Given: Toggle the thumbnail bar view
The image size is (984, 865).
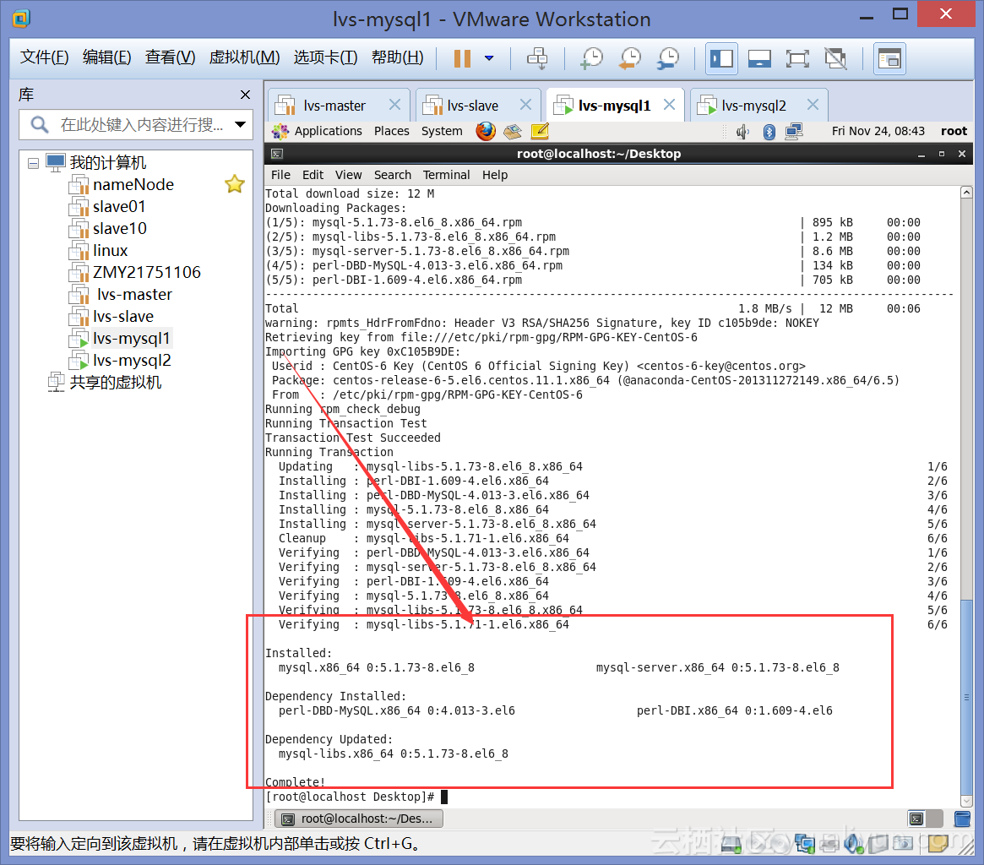Looking at the screenshot, I should (x=759, y=59).
